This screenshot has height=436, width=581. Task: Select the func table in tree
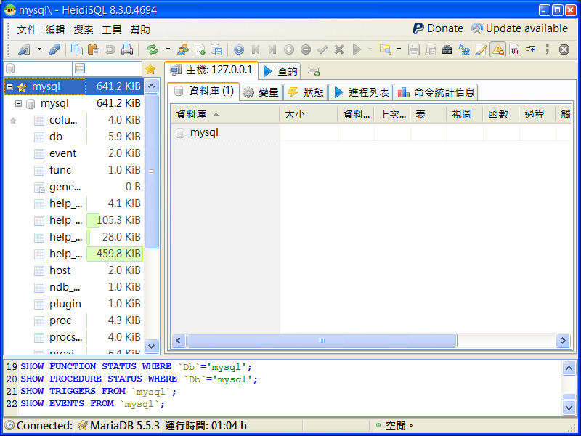pyautogui.click(x=60, y=170)
